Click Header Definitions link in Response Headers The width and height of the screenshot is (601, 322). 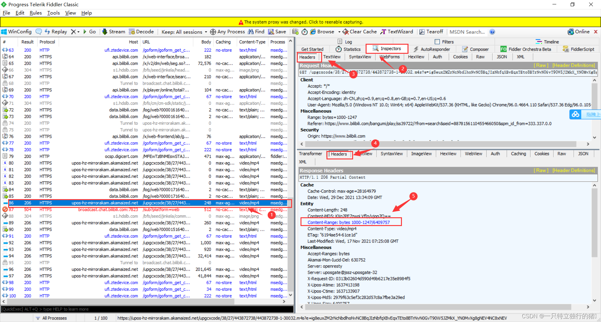[573, 170]
